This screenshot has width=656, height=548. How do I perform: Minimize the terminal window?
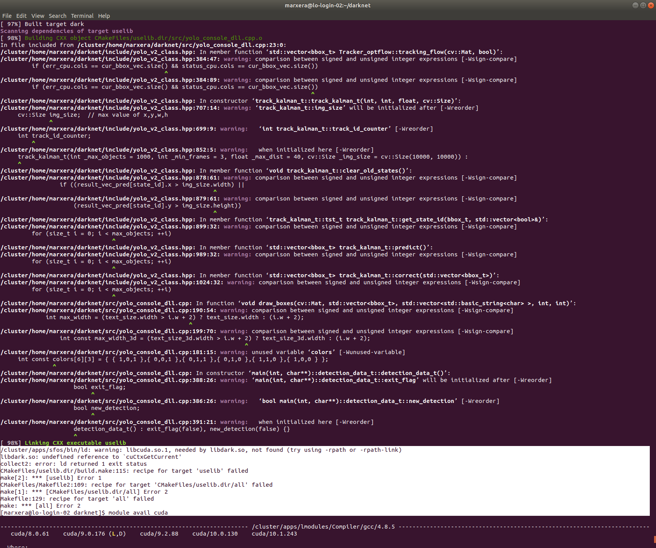click(635, 5)
